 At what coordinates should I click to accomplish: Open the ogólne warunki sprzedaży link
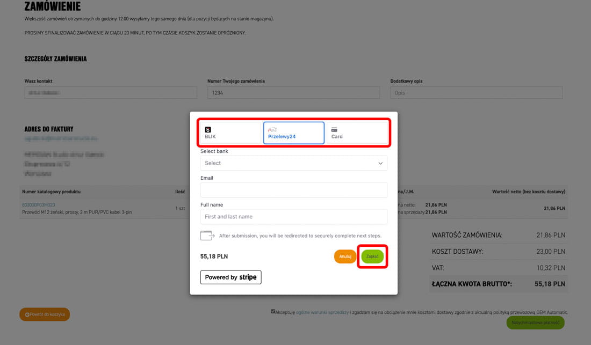click(322, 312)
